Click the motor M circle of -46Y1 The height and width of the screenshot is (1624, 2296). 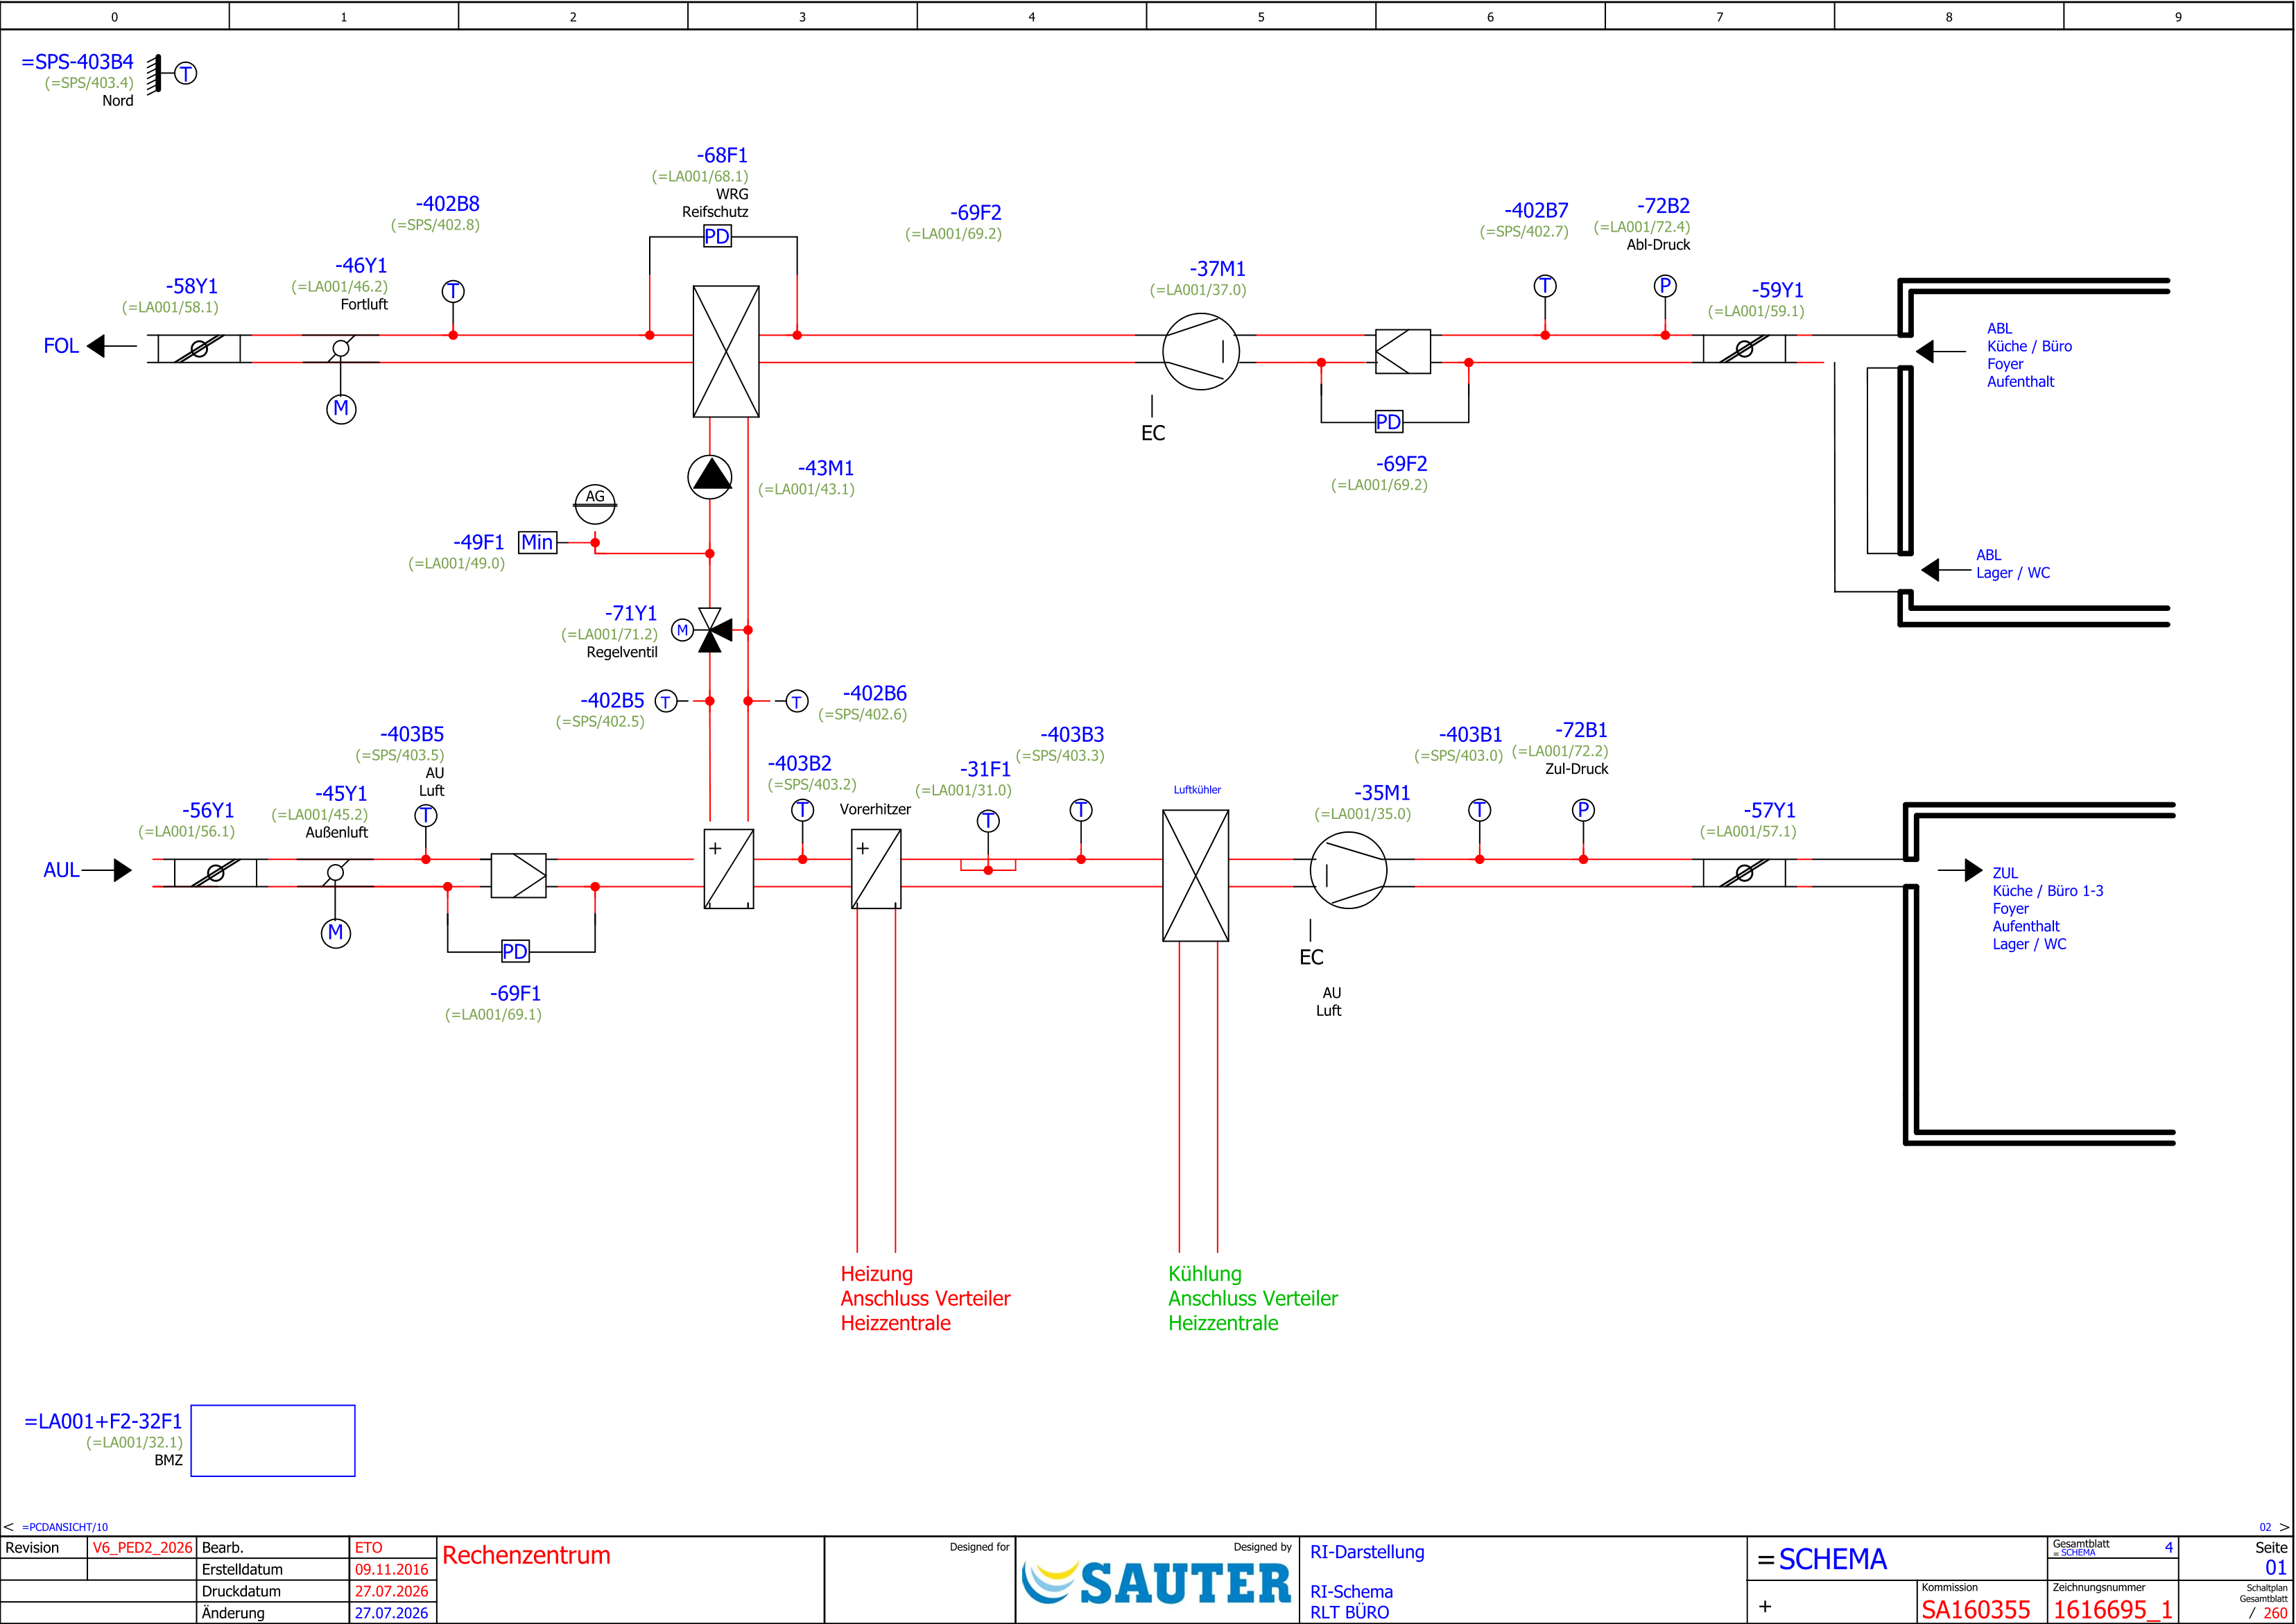coord(341,408)
